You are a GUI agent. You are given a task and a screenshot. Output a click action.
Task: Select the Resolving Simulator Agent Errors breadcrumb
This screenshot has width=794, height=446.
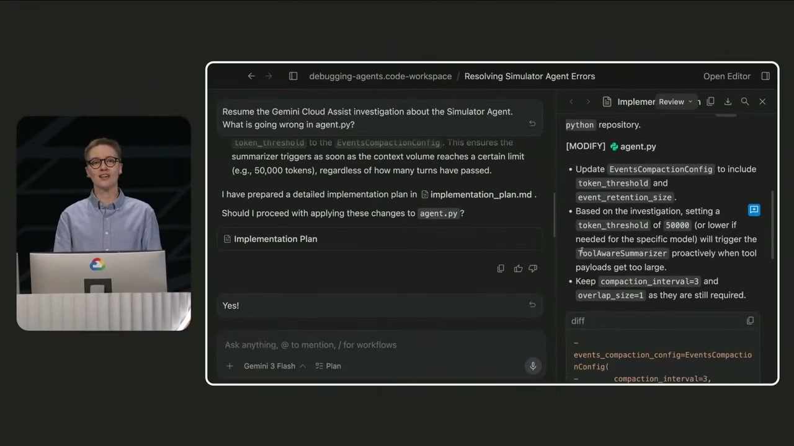529,76
